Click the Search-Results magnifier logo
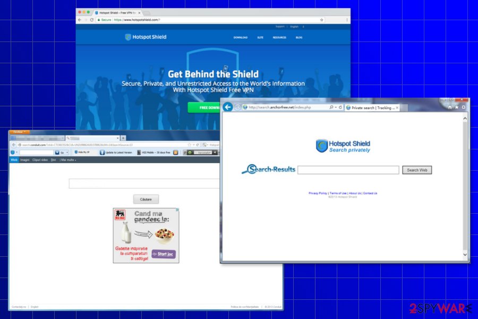Image resolution: width=478 pixels, height=319 pixels. point(268,169)
